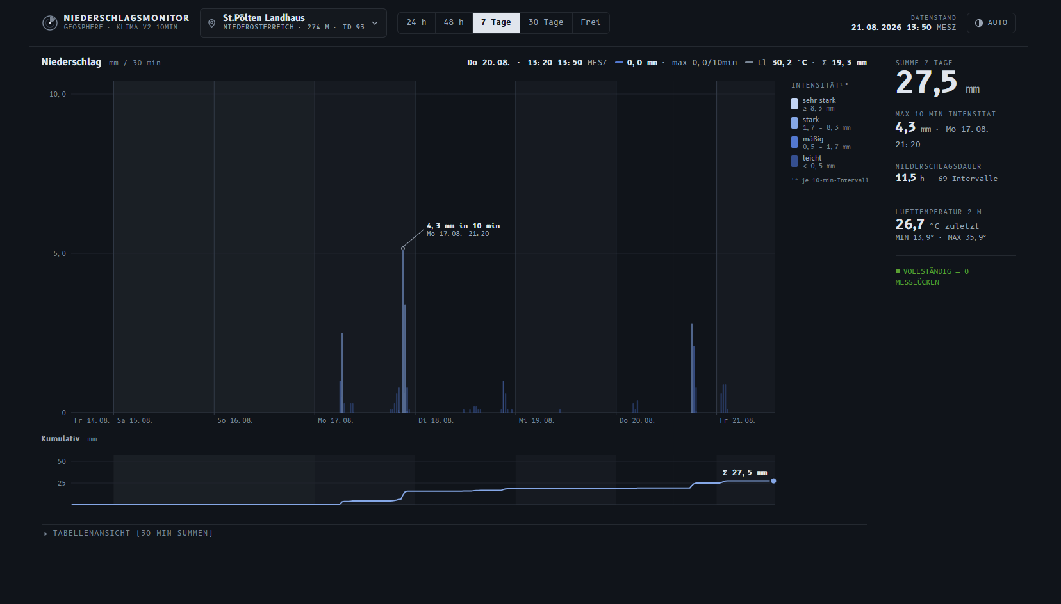Switch to the 24 h range tab
This screenshot has height=604, width=1061.
pyautogui.click(x=416, y=22)
